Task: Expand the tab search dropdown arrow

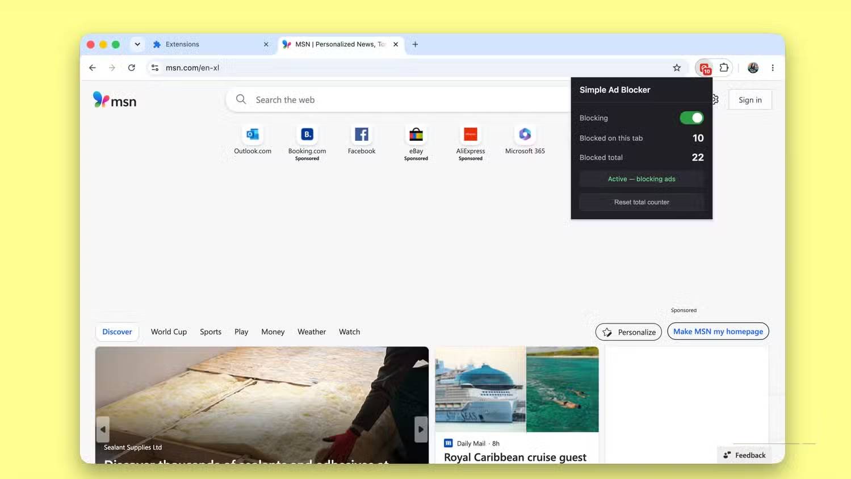Action: coord(137,44)
